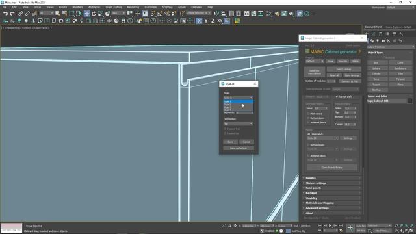Toggle the Angle Snap icon
The height and width of the screenshot is (234, 416).
point(160,14)
